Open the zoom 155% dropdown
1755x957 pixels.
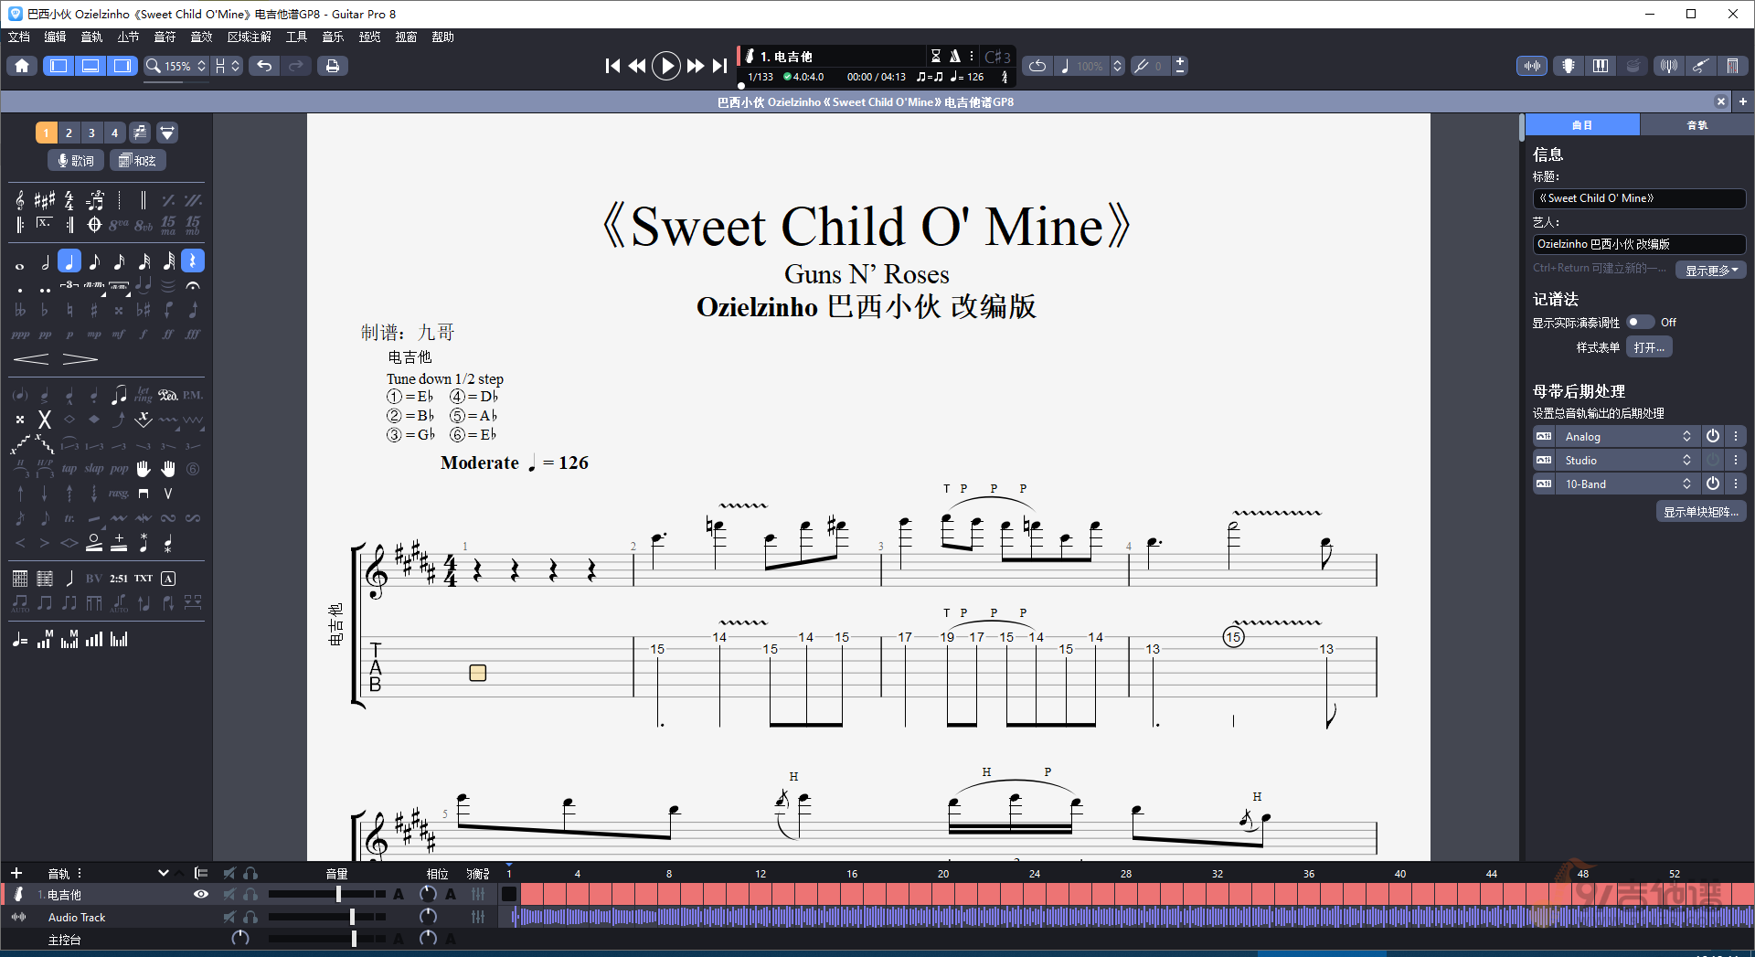click(x=176, y=66)
